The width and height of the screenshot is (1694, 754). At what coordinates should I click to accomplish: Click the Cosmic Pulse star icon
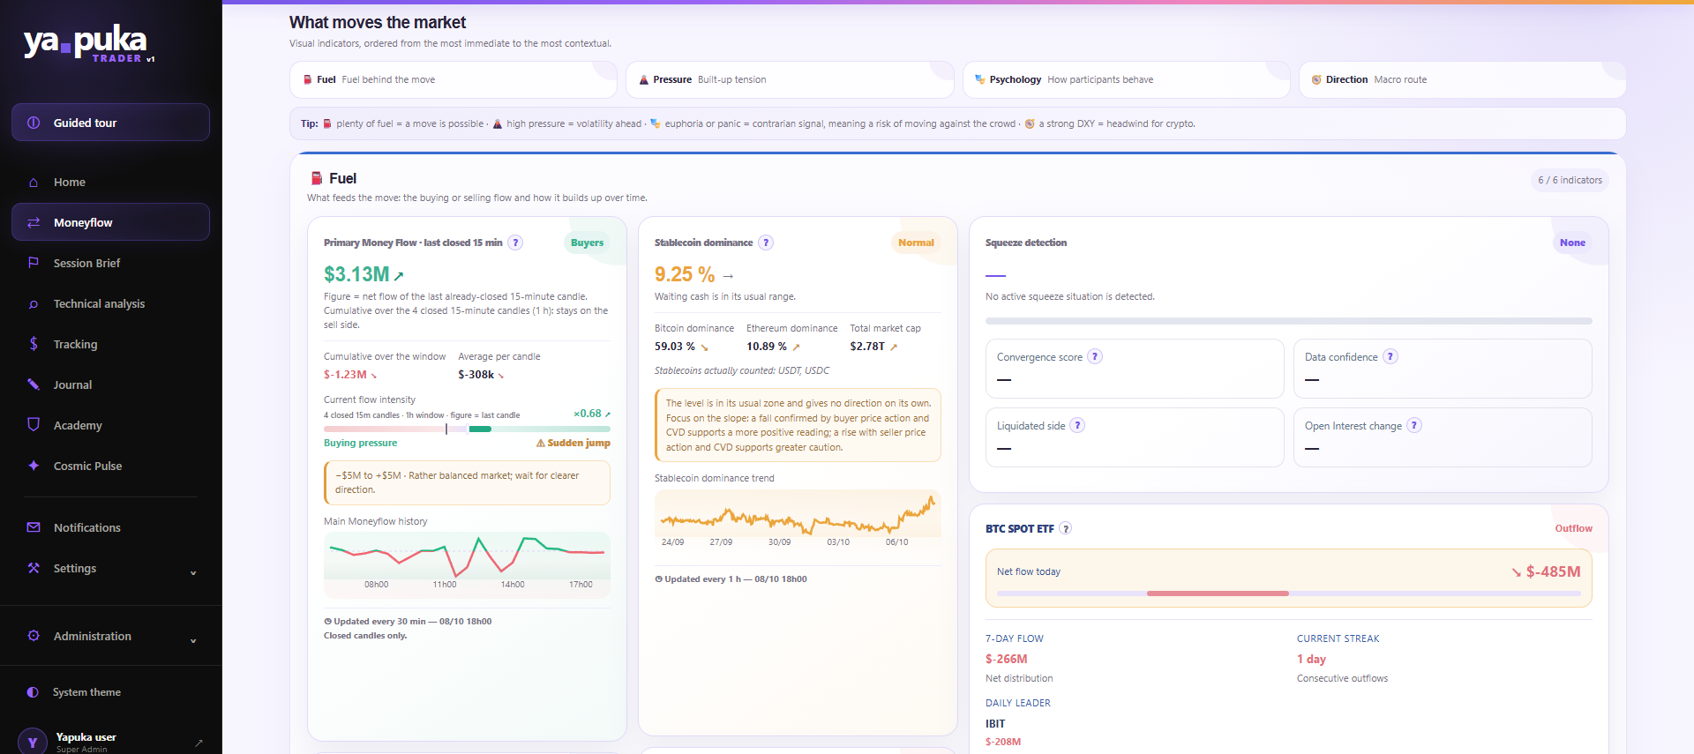tap(34, 466)
